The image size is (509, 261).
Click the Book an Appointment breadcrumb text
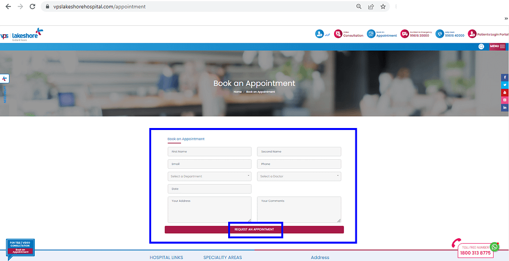pos(260,92)
